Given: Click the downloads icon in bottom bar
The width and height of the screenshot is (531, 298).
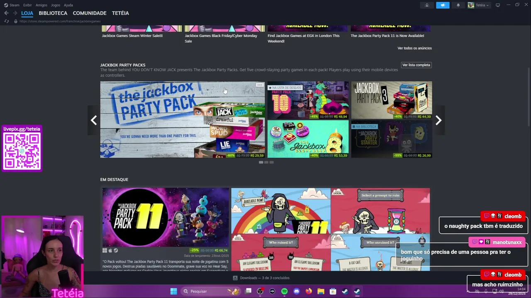Looking at the screenshot, I should click(235, 278).
